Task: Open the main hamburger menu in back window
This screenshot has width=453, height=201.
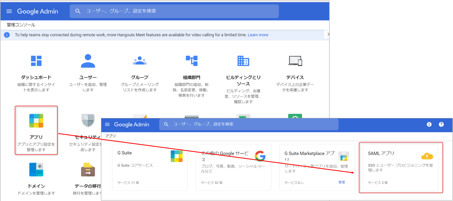Action: (9, 11)
